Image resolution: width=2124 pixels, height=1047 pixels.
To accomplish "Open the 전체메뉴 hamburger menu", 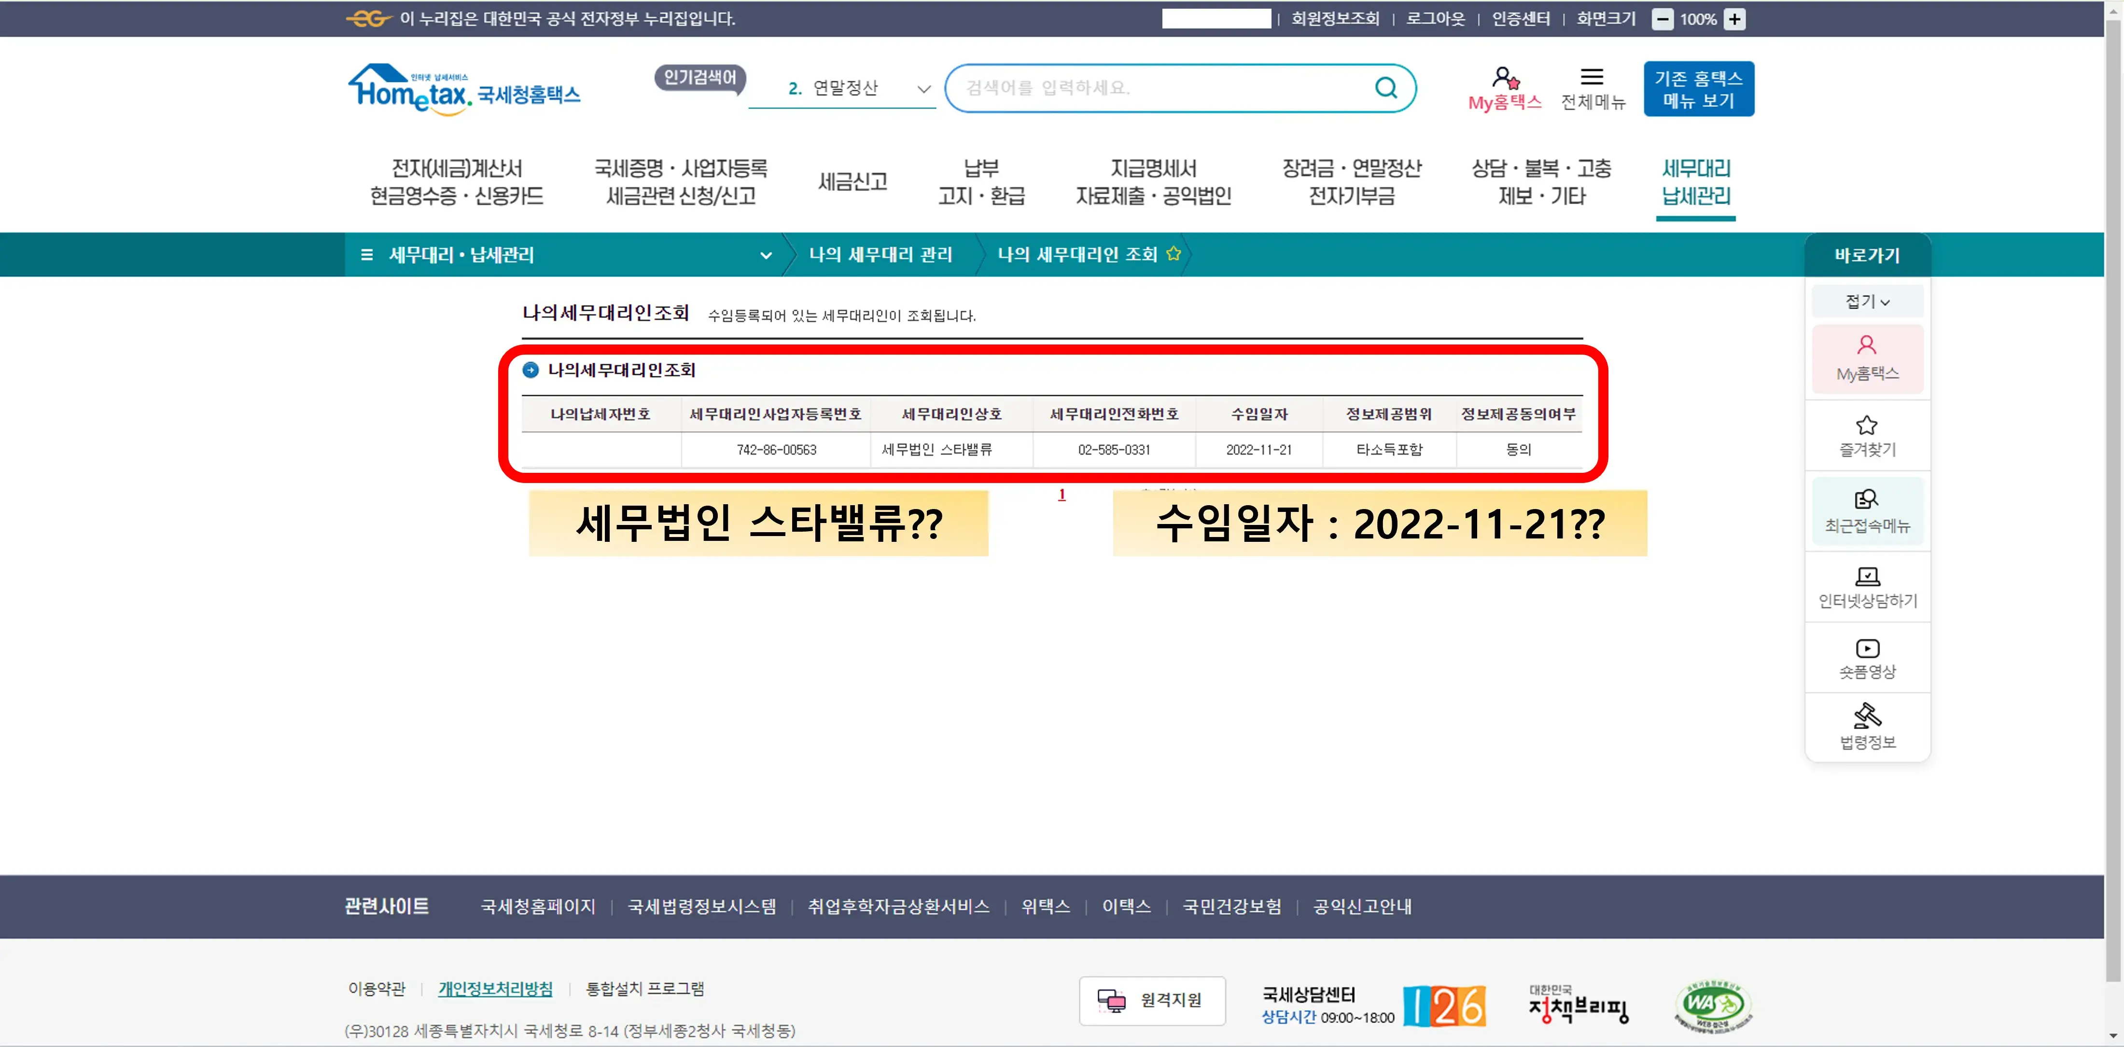I will click(1592, 88).
